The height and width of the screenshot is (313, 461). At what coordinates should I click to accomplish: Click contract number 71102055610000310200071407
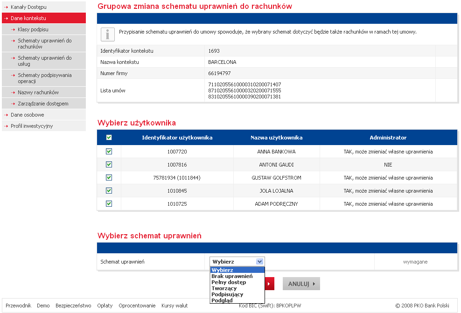point(244,84)
